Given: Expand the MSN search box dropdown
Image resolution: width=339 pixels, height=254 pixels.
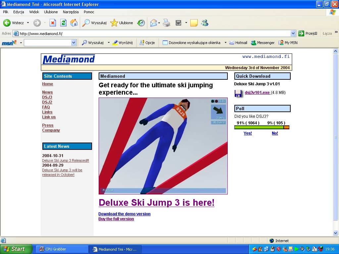Looking at the screenshot, I should pos(74,43).
